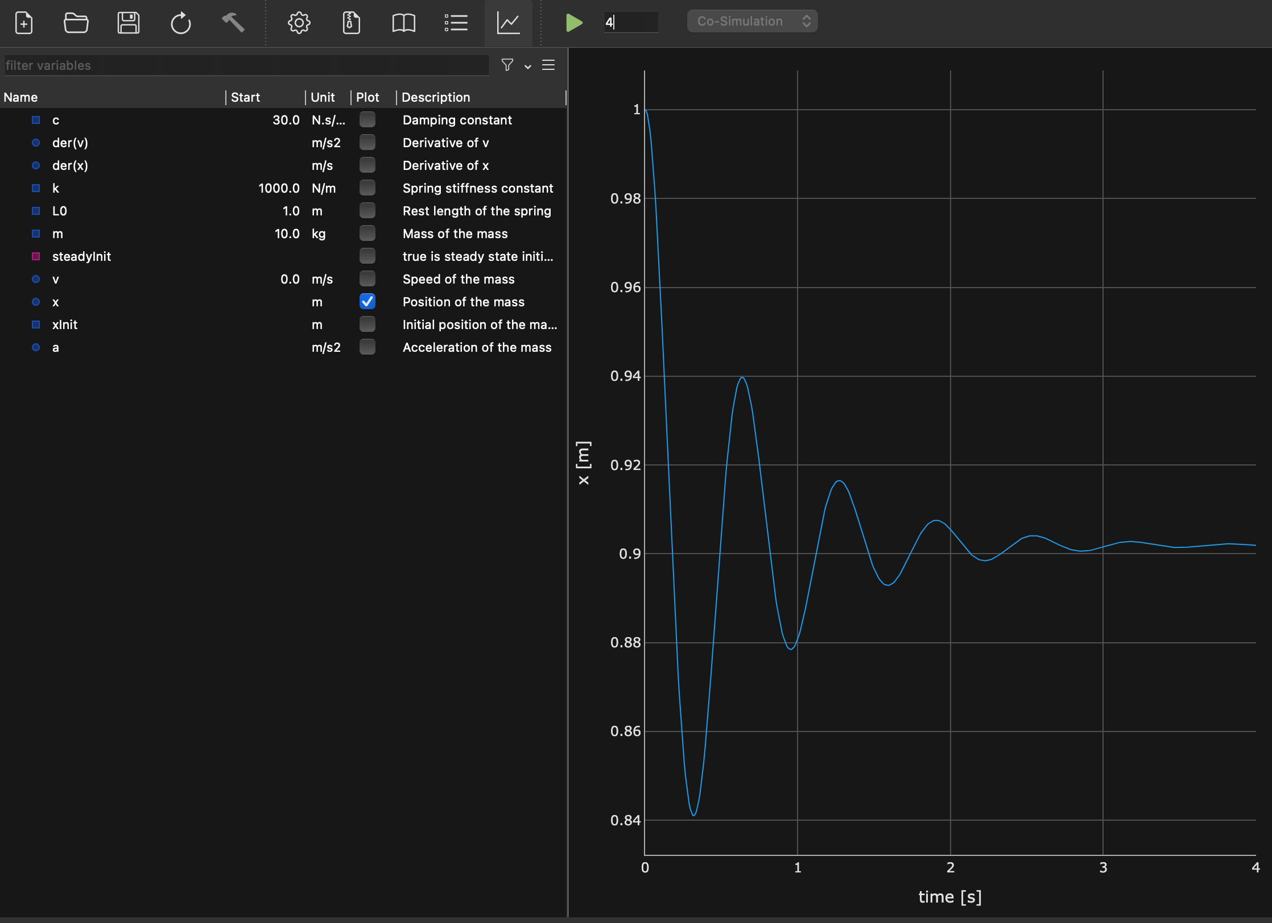Start the simulation with the green play button
Screen dimensions: 1272x923
(574, 23)
